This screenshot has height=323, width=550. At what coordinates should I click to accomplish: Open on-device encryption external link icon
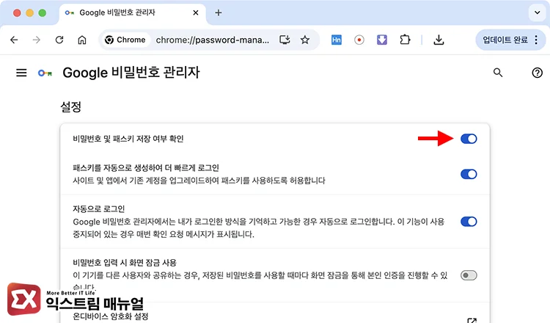[472, 320]
